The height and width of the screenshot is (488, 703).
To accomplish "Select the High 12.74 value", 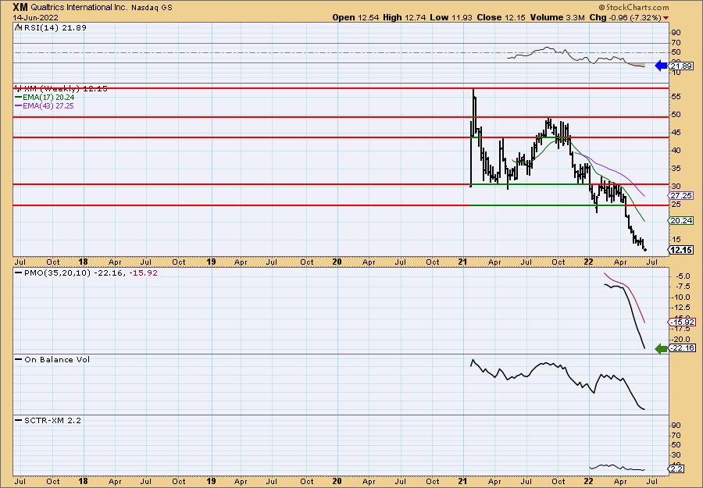I will [x=404, y=17].
